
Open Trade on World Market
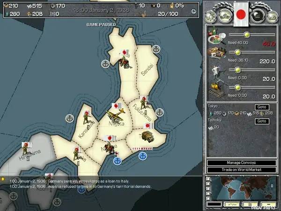tap(242, 169)
